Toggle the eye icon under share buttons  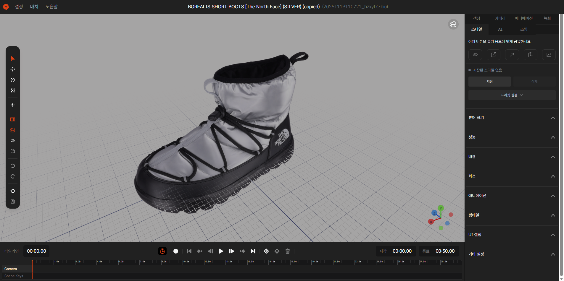coord(475,55)
